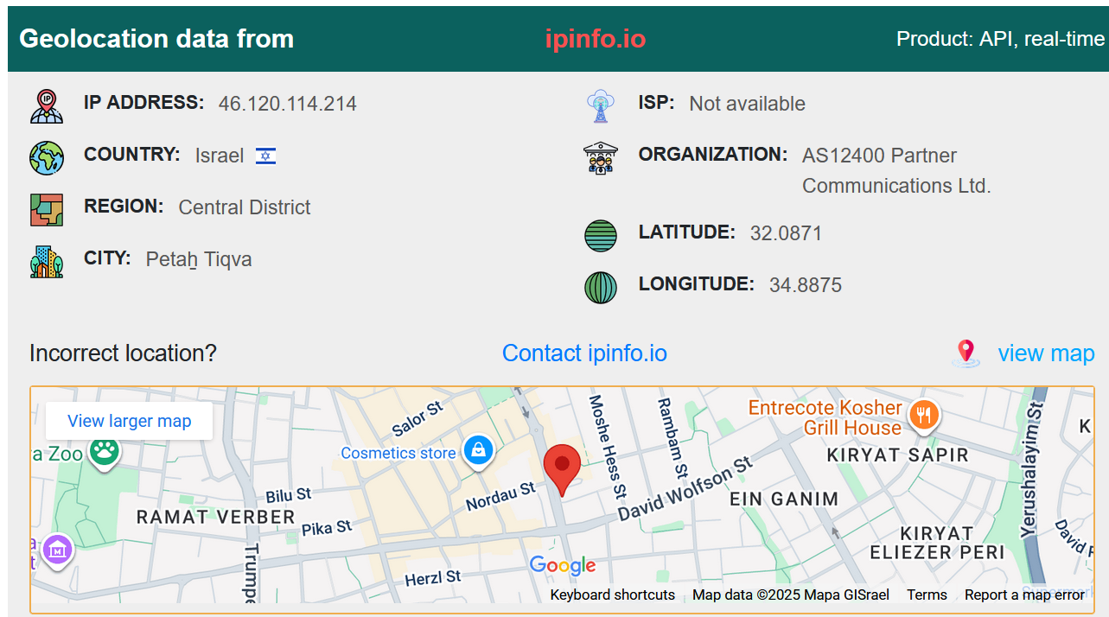
Task: Select the Cosmetics store map marker
Action: (477, 450)
